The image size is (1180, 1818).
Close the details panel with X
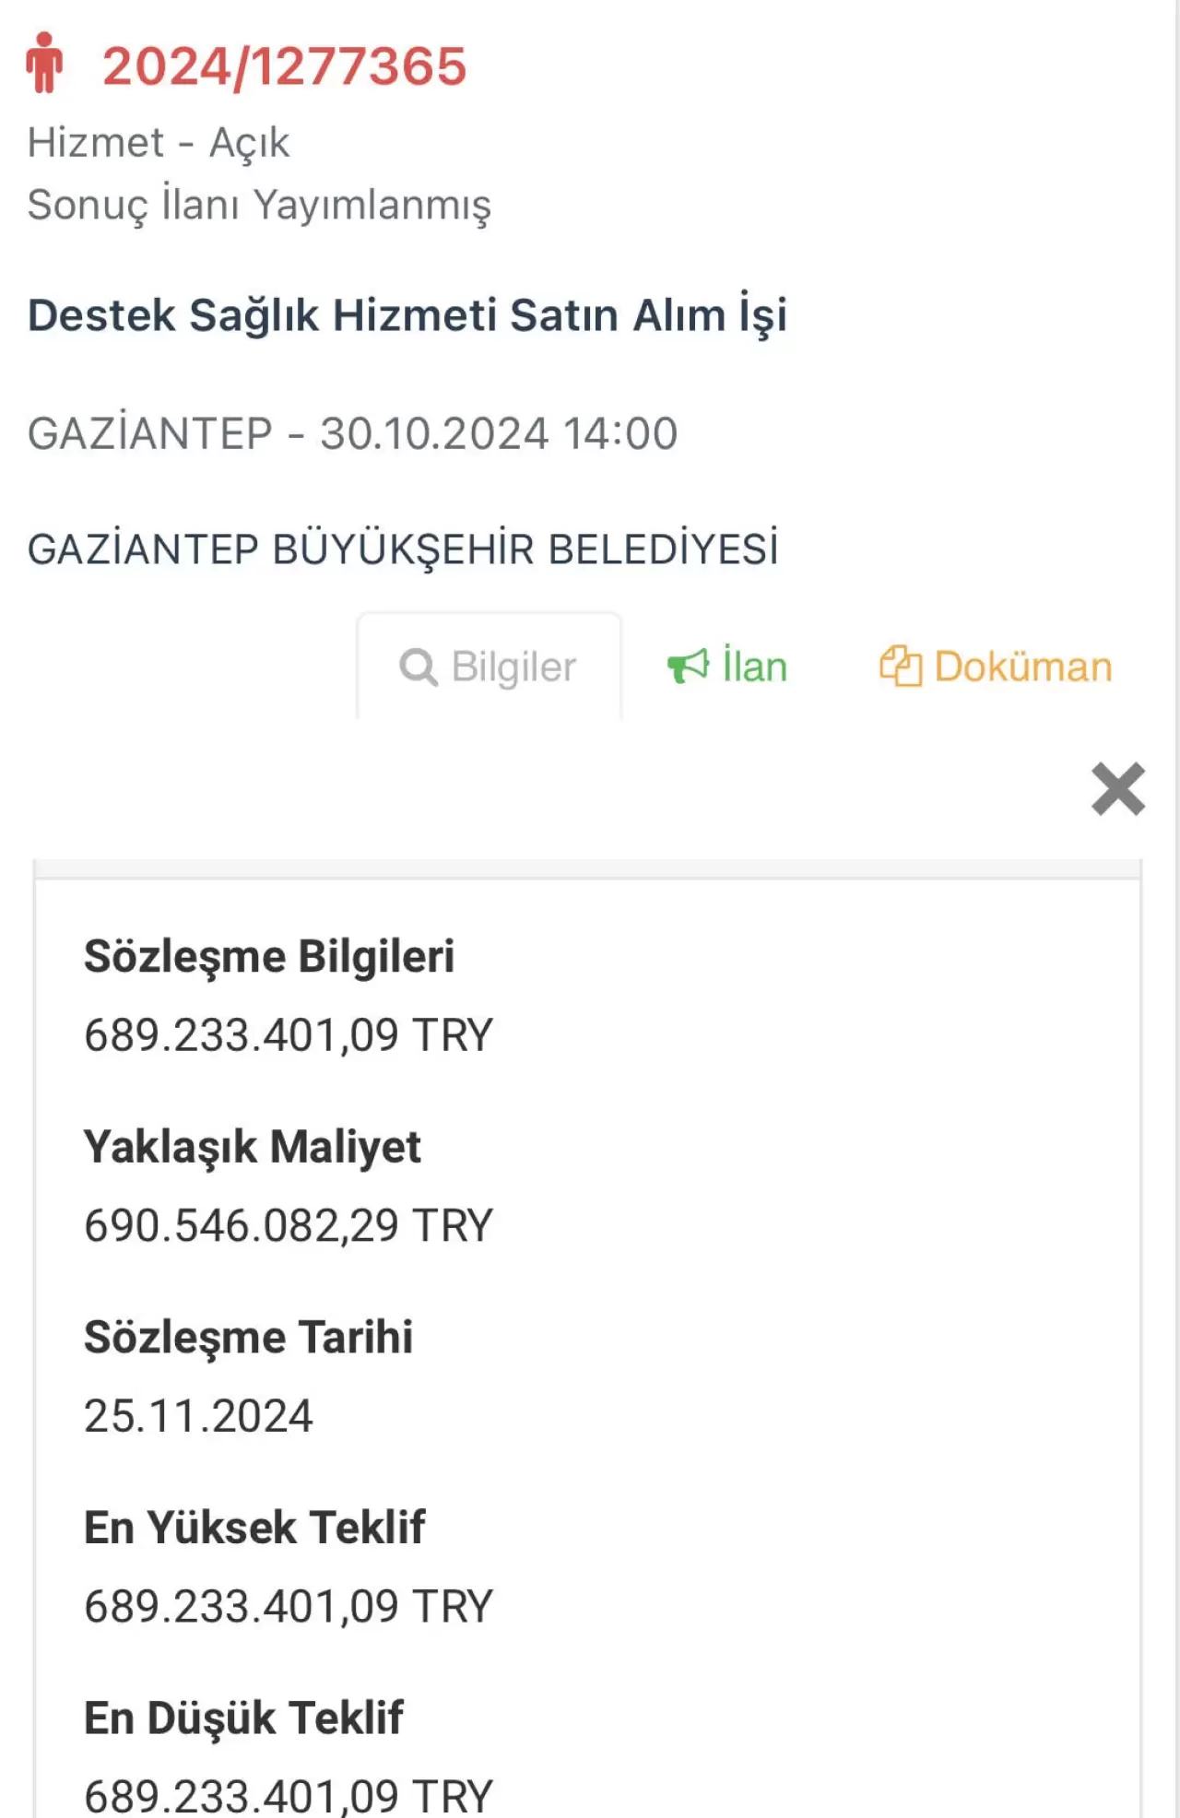(1117, 789)
